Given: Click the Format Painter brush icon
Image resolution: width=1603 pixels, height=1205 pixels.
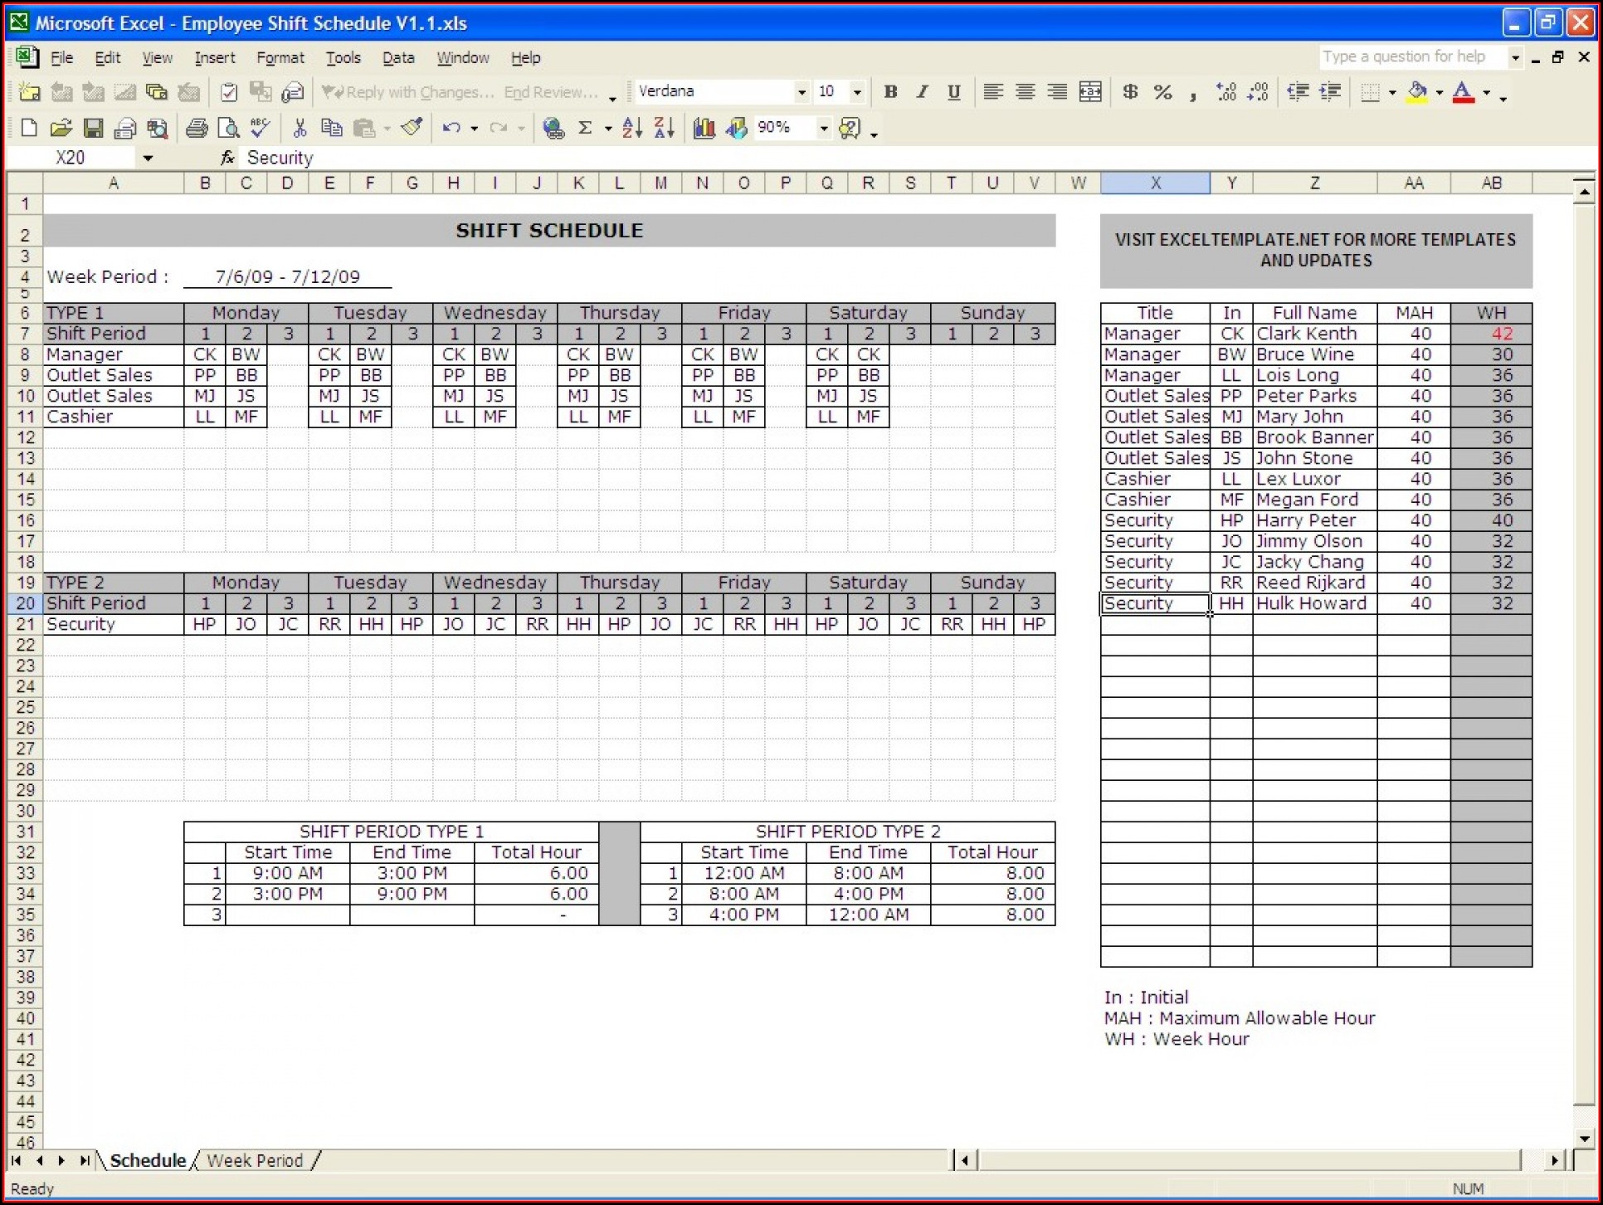Looking at the screenshot, I should pyautogui.click(x=412, y=128).
